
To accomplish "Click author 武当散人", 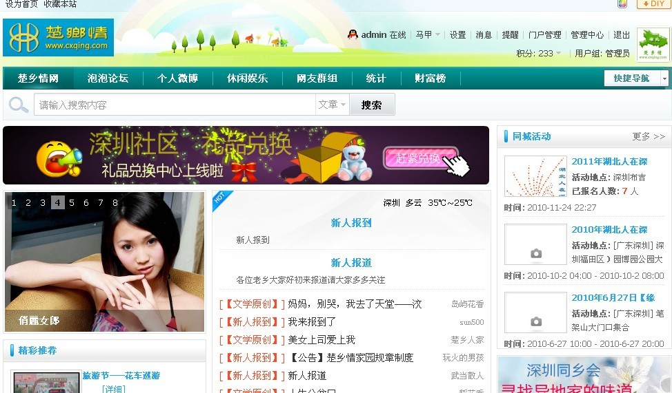I will click(x=468, y=376).
